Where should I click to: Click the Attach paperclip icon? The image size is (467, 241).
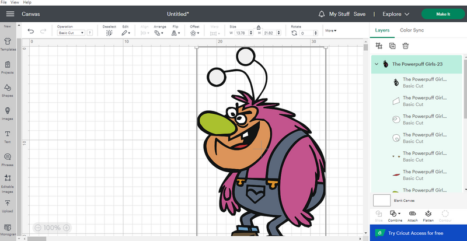click(412, 214)
